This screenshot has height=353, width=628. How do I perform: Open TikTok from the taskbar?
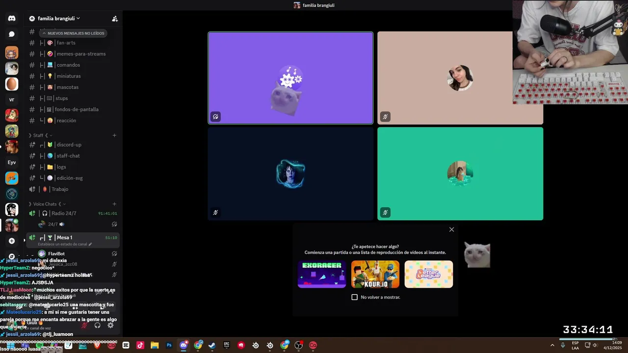[140, 345]
